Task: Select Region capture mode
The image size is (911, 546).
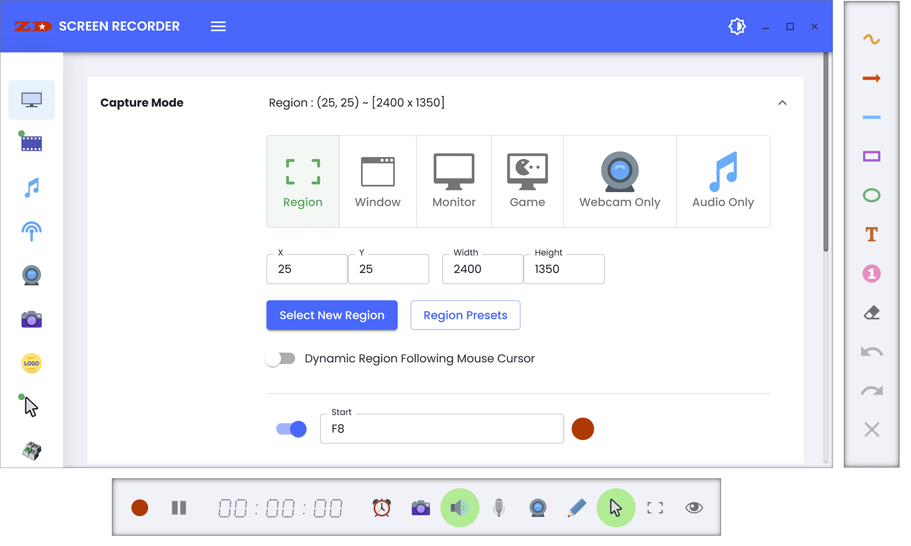Action: [x=303, y=181]
